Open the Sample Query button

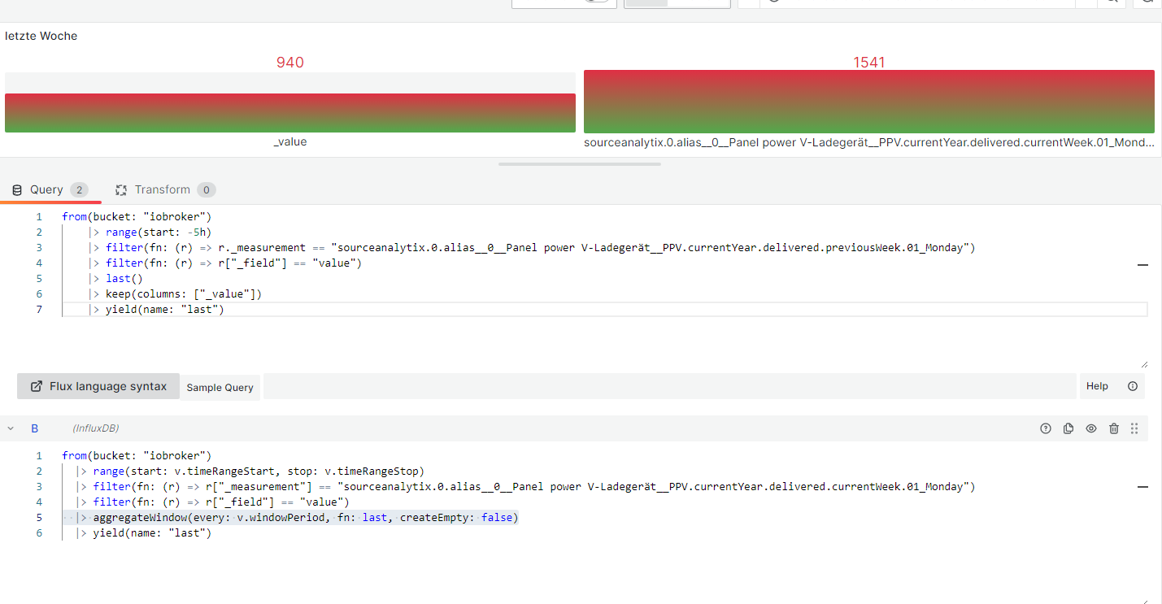[220, 387]
